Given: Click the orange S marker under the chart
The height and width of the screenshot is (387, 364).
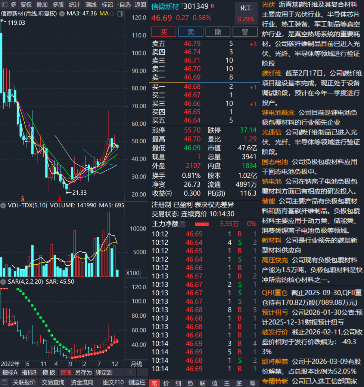Looking at the screenshot, I should coord(23,198).
